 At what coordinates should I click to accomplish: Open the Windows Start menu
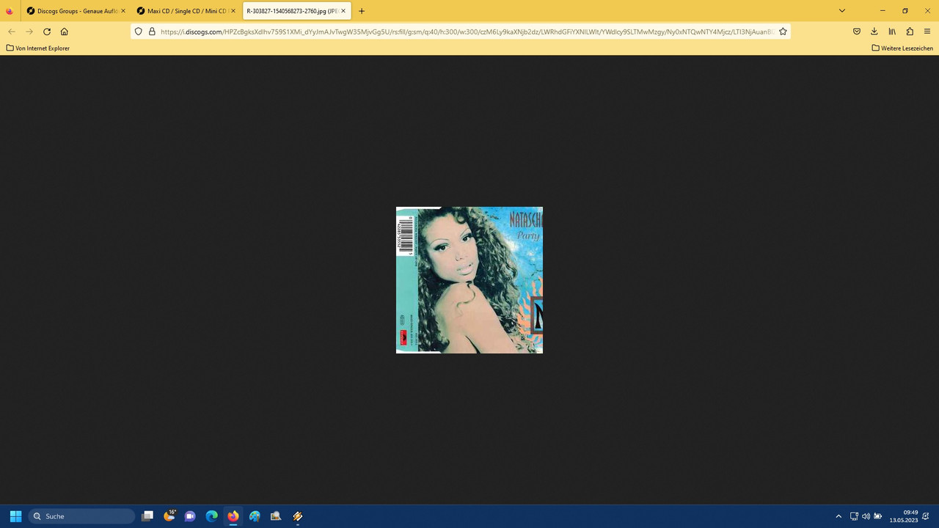point(15,516)
